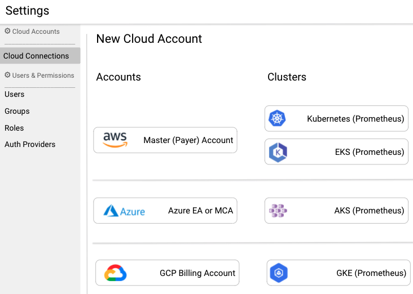Click the Kubernetes helm wheel icon

point(277,119)
